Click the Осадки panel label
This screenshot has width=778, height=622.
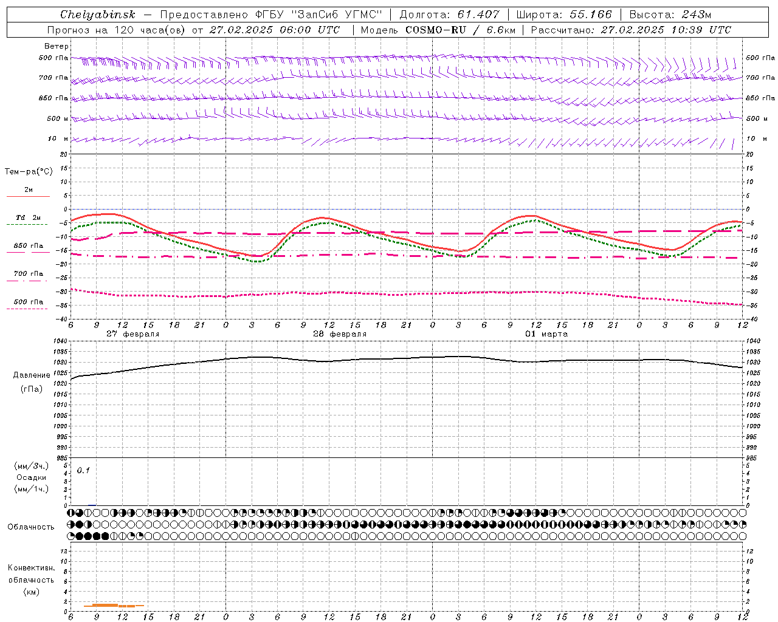pyautogui.click(x=31, y=477)
